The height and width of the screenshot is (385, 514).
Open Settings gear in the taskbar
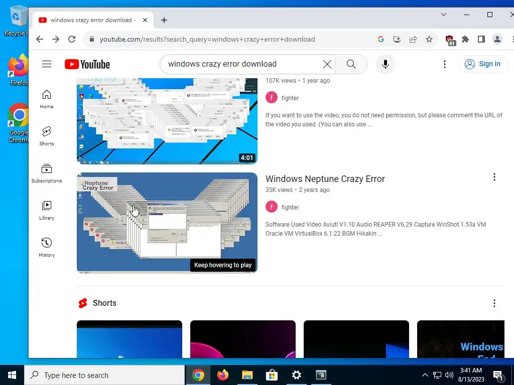(x=296, y=375)
